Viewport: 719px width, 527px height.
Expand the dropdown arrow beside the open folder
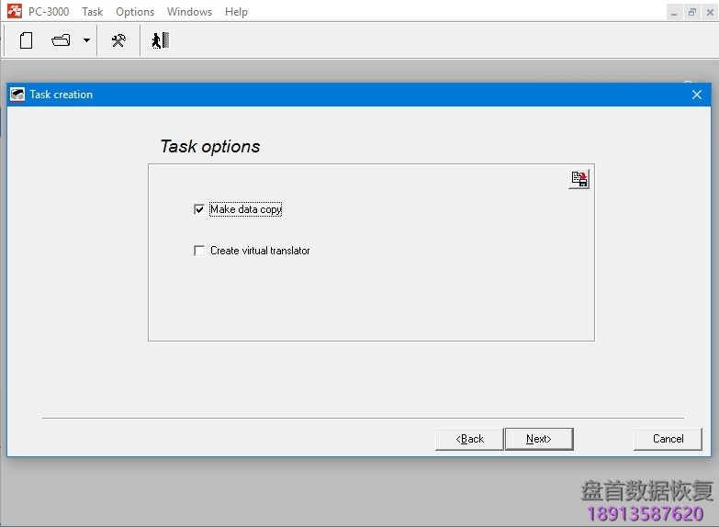click(86, 40)
